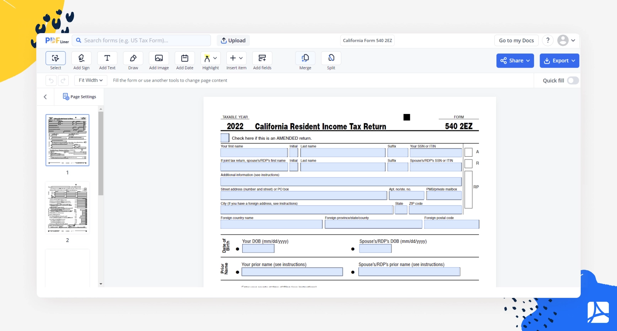Expand the Fit Width zoom dropdown
Screen dimensions: 617x331
coord(91,80)
